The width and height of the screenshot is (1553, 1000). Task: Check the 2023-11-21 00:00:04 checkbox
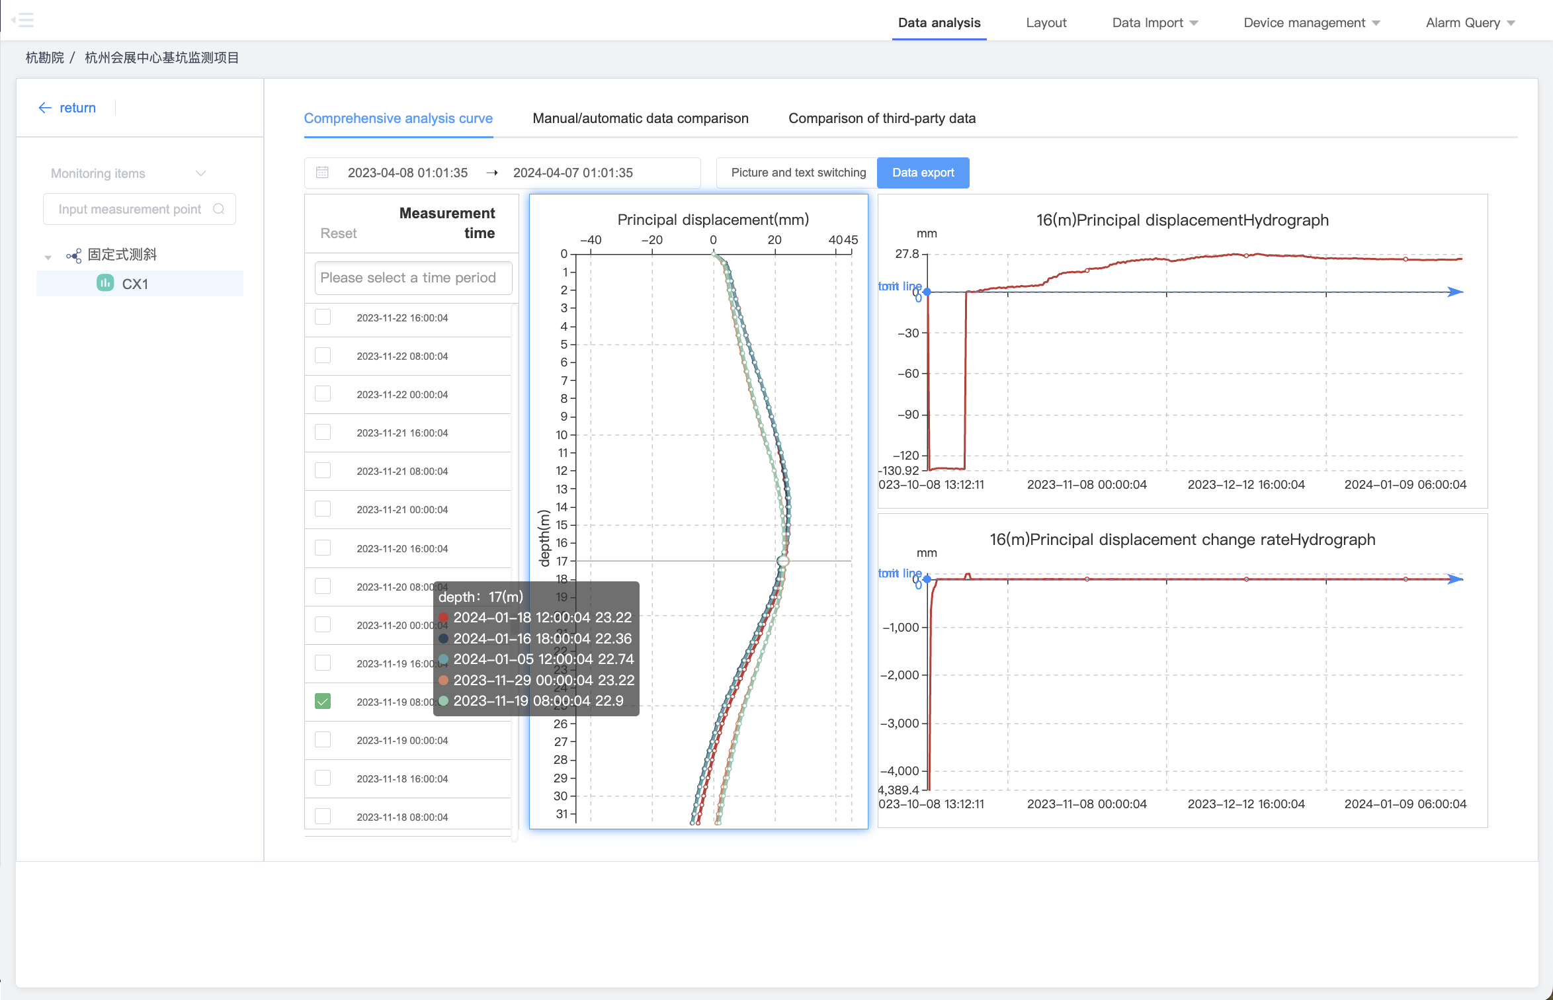click(323, 509)
